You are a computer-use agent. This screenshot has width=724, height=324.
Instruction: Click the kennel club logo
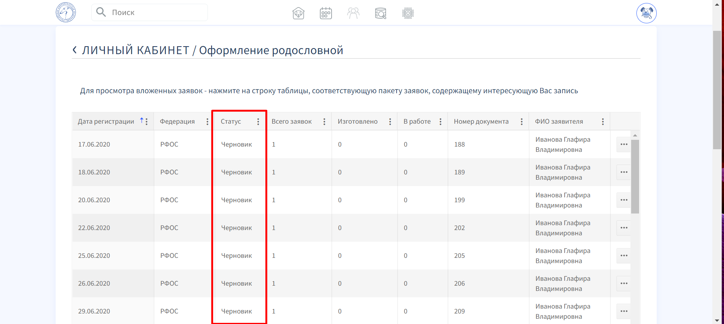coord(66,12)
